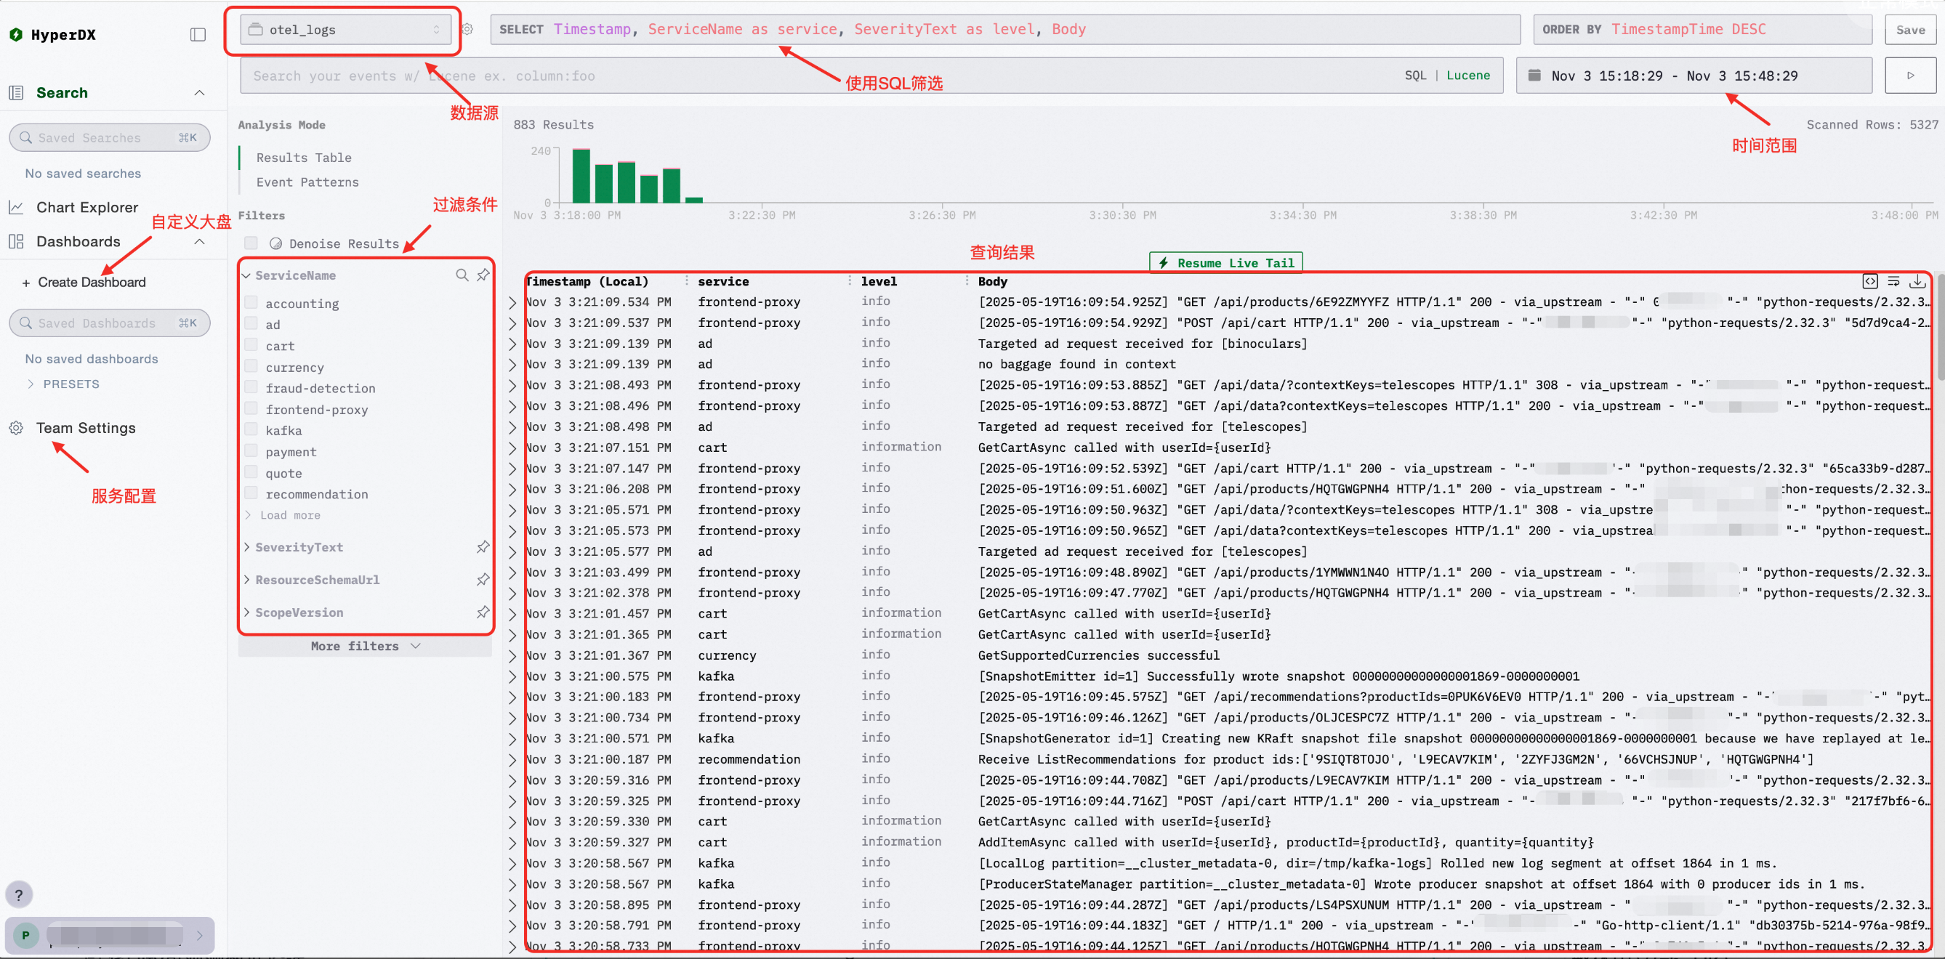
Task: Pin the ScopeVersion filter
Action: (483, 612)
